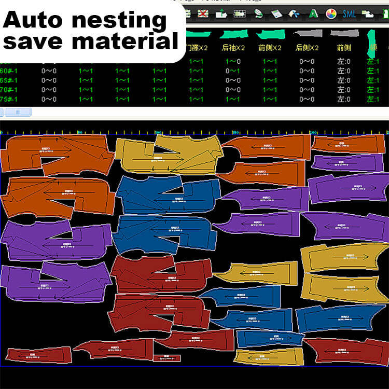Click the red X clear-marker toolbar icon

203,13
